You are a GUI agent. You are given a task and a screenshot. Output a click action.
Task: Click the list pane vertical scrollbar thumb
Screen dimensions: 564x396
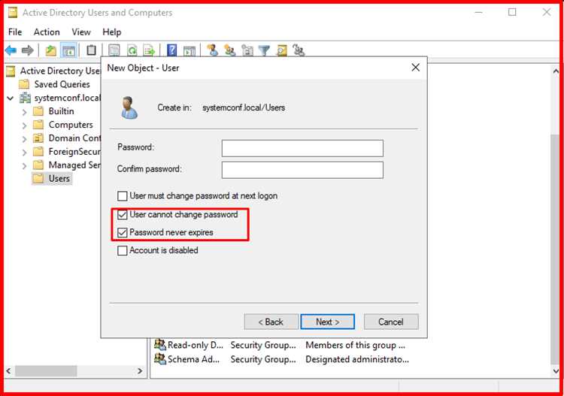pyautogui.click(x=556, y=249)
